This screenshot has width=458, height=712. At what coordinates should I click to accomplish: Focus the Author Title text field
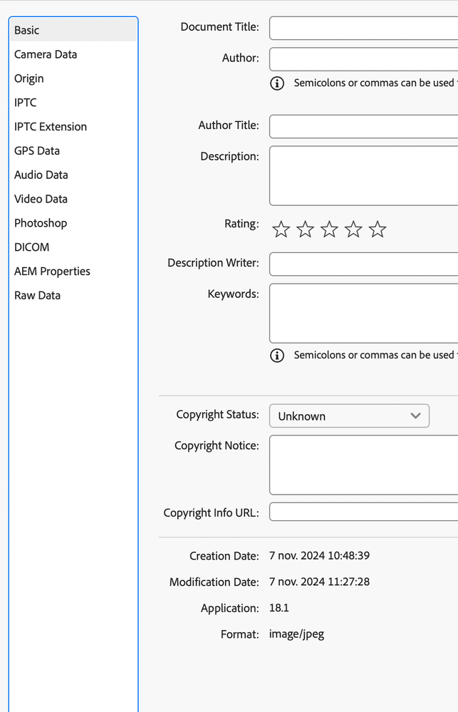[x=363, y=126]
